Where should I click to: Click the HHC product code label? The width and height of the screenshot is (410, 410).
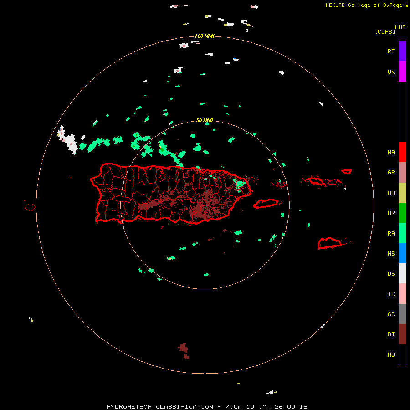coord(400,27)
